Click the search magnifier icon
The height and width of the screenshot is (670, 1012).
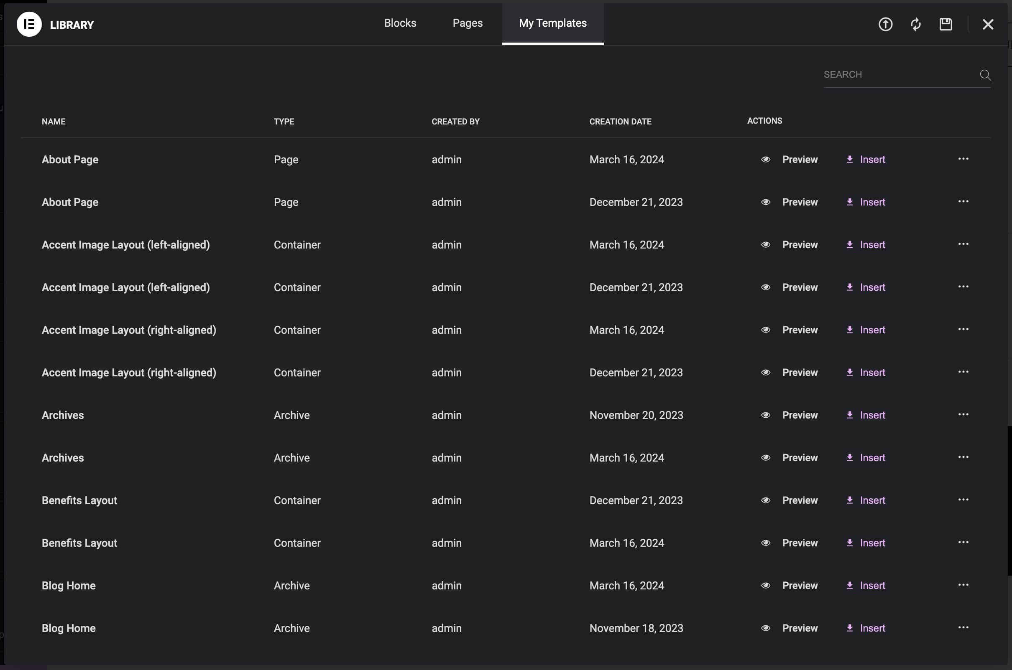click(x=985, y=75)
